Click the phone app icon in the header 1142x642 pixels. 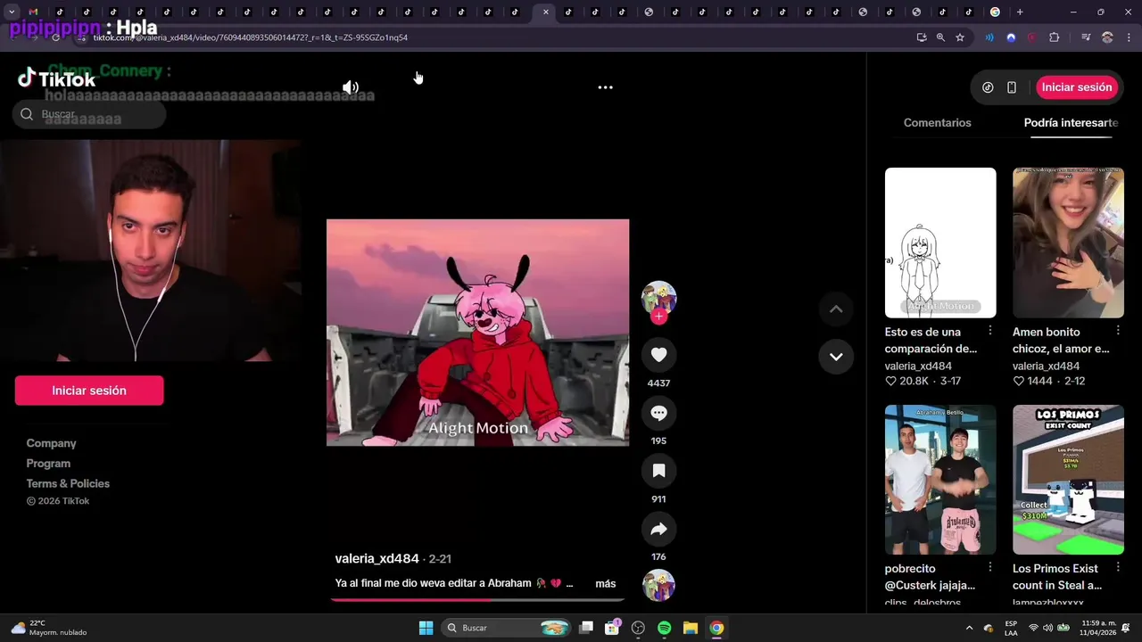pos(1012,87)
